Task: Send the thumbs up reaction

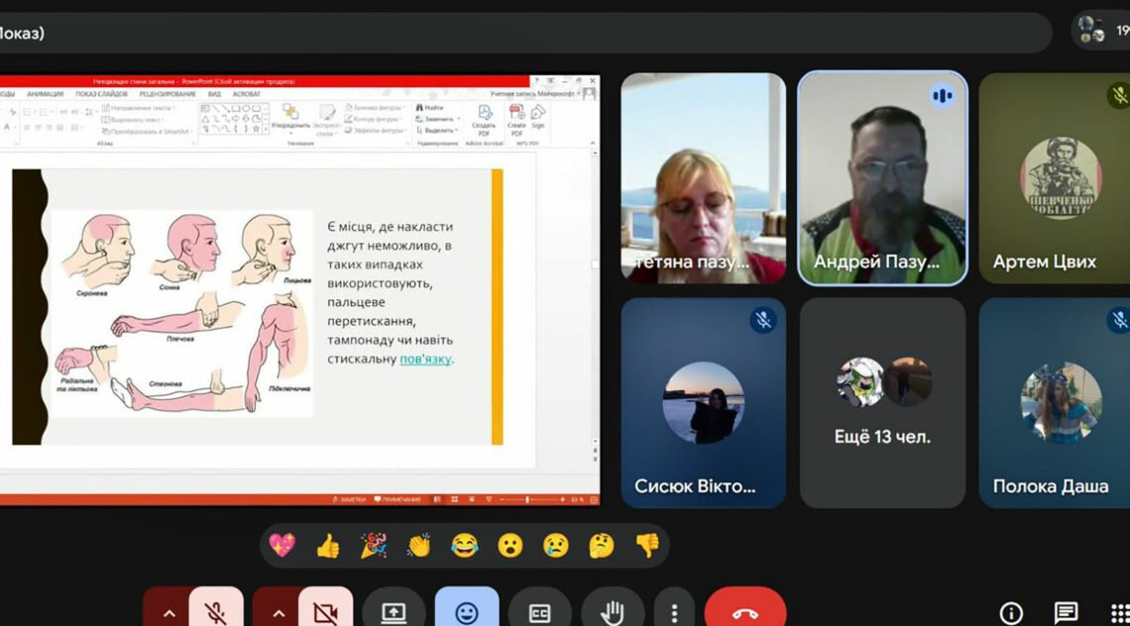Action: coord(327,546)
